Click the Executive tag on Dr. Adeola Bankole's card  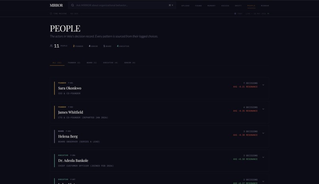coord(63,156)
